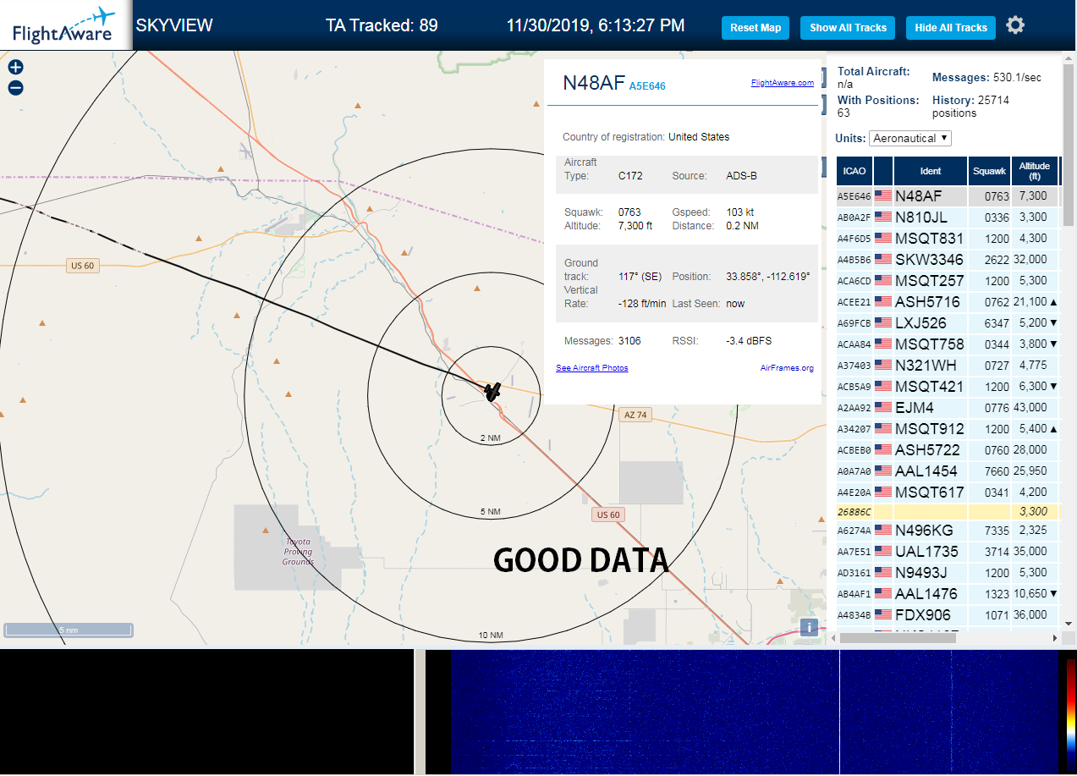This screenshot has height=776, width=1077.
Task: Click the panel splitter handle beside waterfall
Action: pos(420,713)
